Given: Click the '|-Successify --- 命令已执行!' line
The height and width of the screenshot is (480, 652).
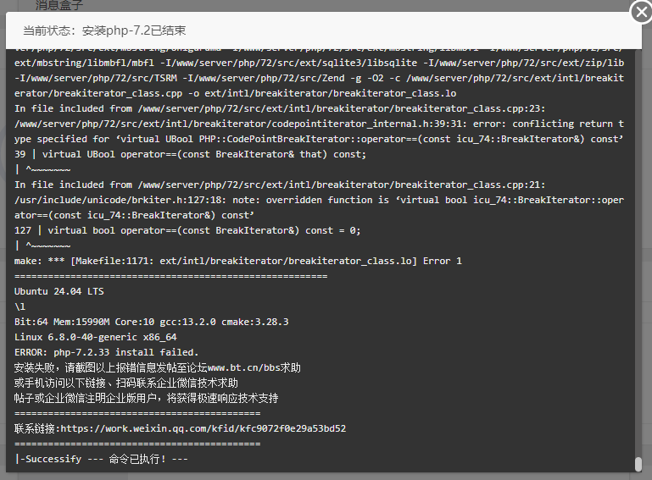Looking at the screenshot, I should click(102, 459).
